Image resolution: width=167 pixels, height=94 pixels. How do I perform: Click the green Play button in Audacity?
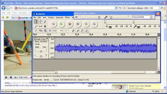point(62,24)
